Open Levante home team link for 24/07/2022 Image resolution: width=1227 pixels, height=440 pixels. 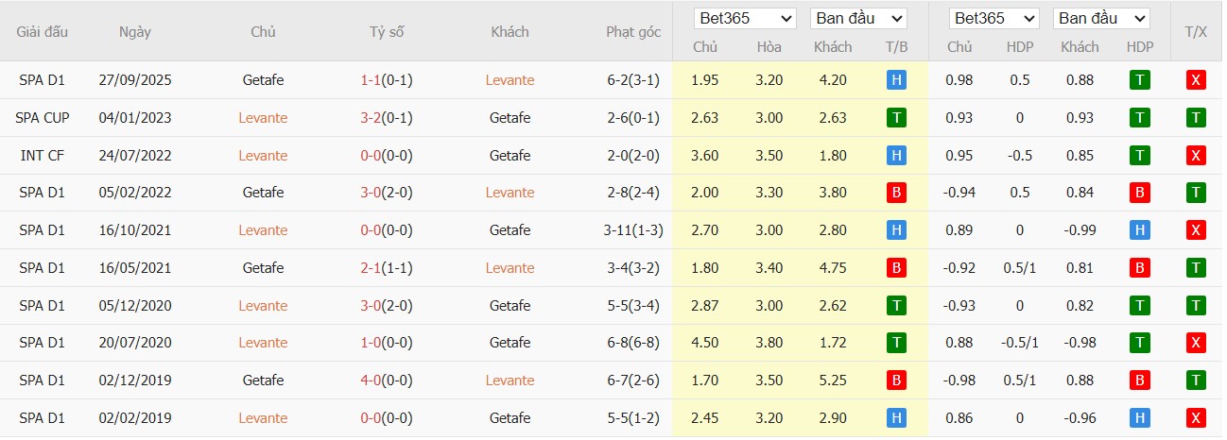(x=263, y=155)
